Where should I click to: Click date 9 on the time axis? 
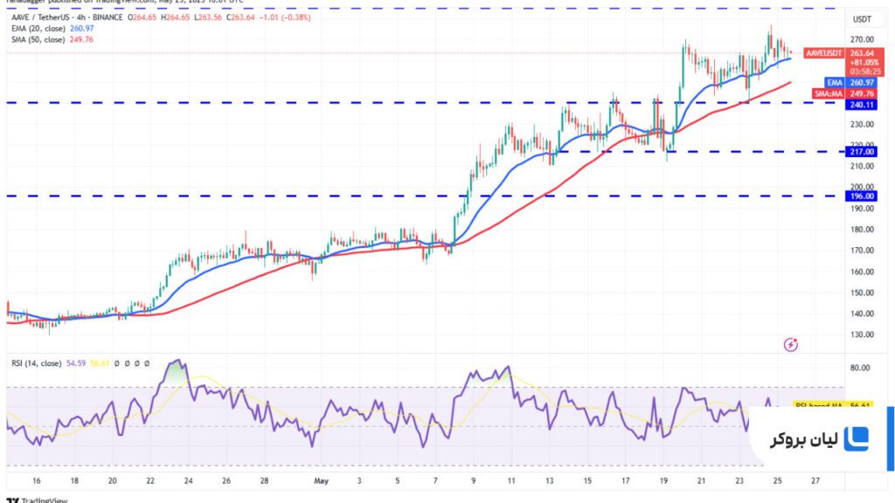point(473,481)
